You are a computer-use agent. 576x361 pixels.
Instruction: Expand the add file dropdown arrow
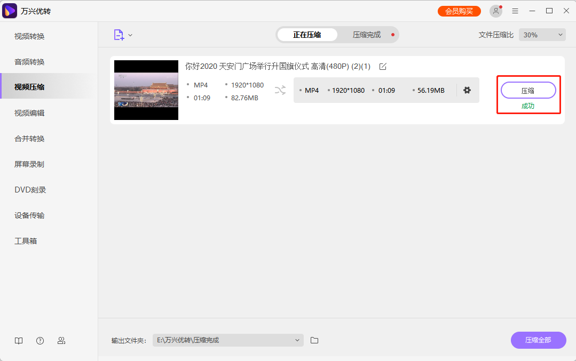pos(130,34)
